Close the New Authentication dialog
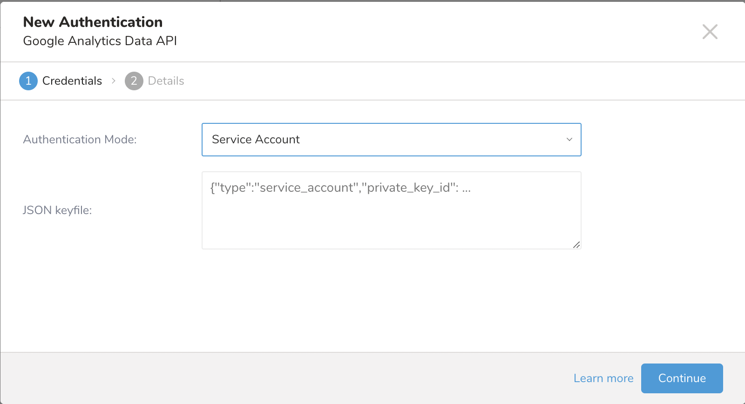 [710, 32]
